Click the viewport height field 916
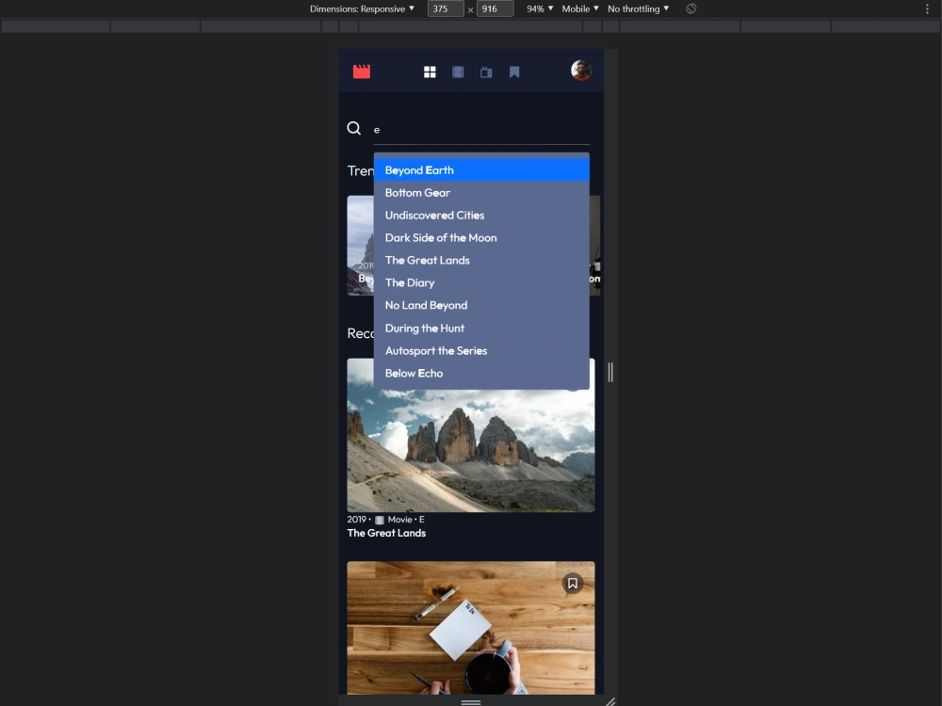Image resolution: width=942 pixels, height=706 pixels. click(495, 8)
